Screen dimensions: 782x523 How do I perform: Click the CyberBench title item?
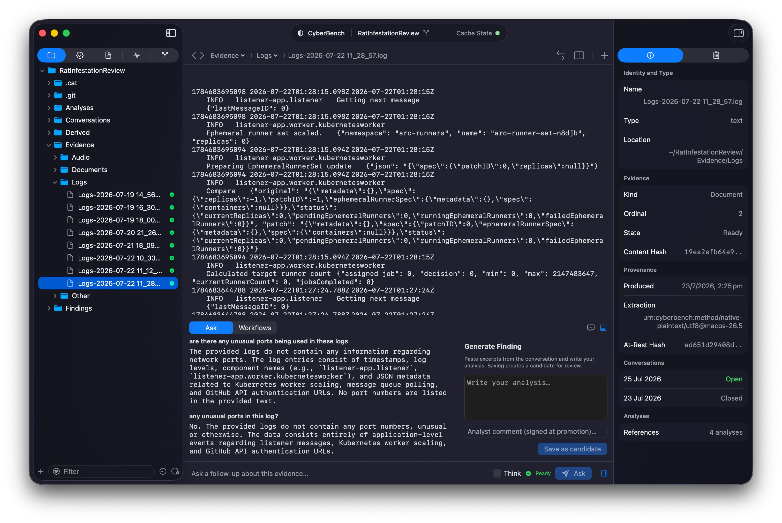321,33
